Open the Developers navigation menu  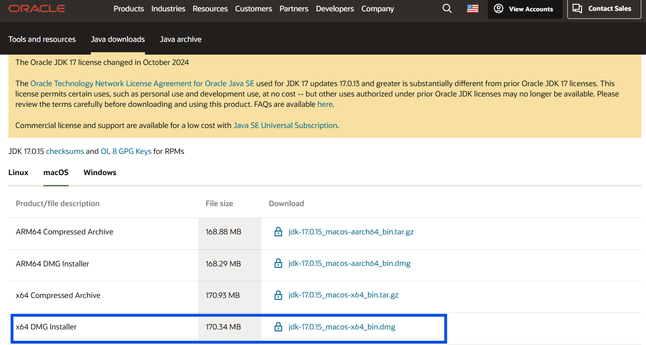pyautogui.click(x=335, y=9)
